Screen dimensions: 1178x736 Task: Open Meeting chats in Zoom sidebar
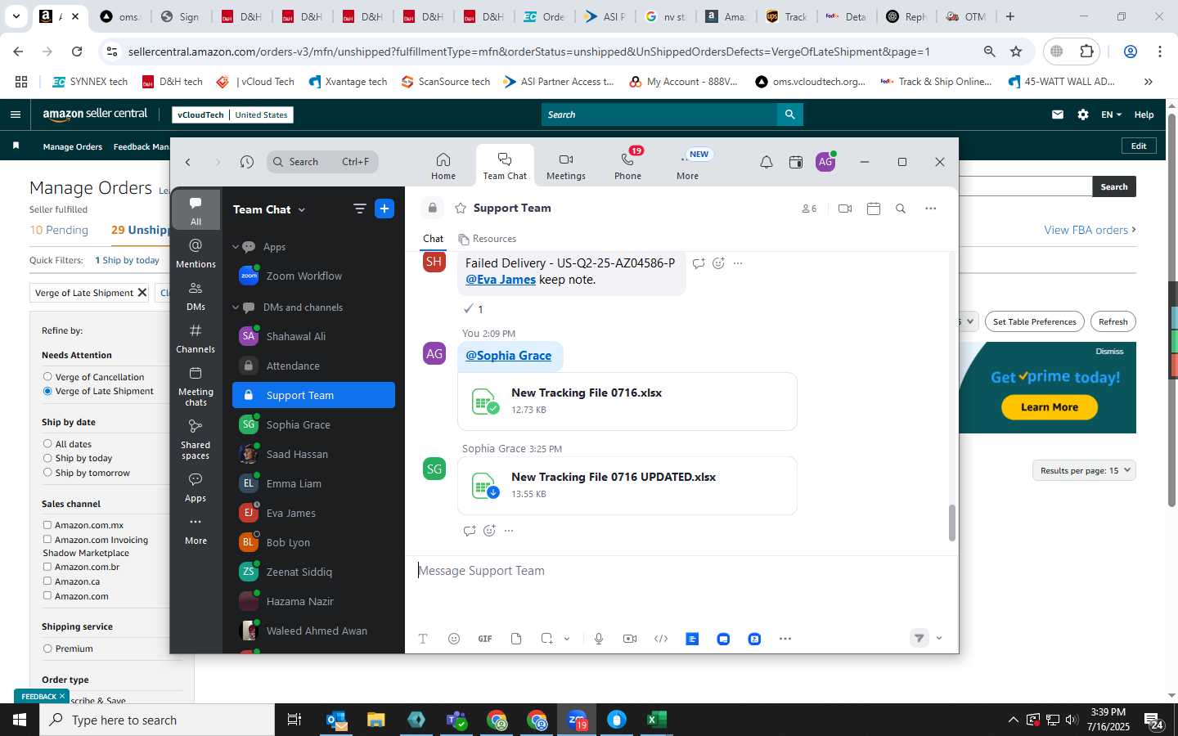tap(196, 386)
